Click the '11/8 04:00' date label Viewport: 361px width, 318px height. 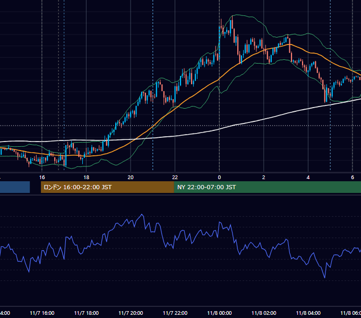click(308, 313)
